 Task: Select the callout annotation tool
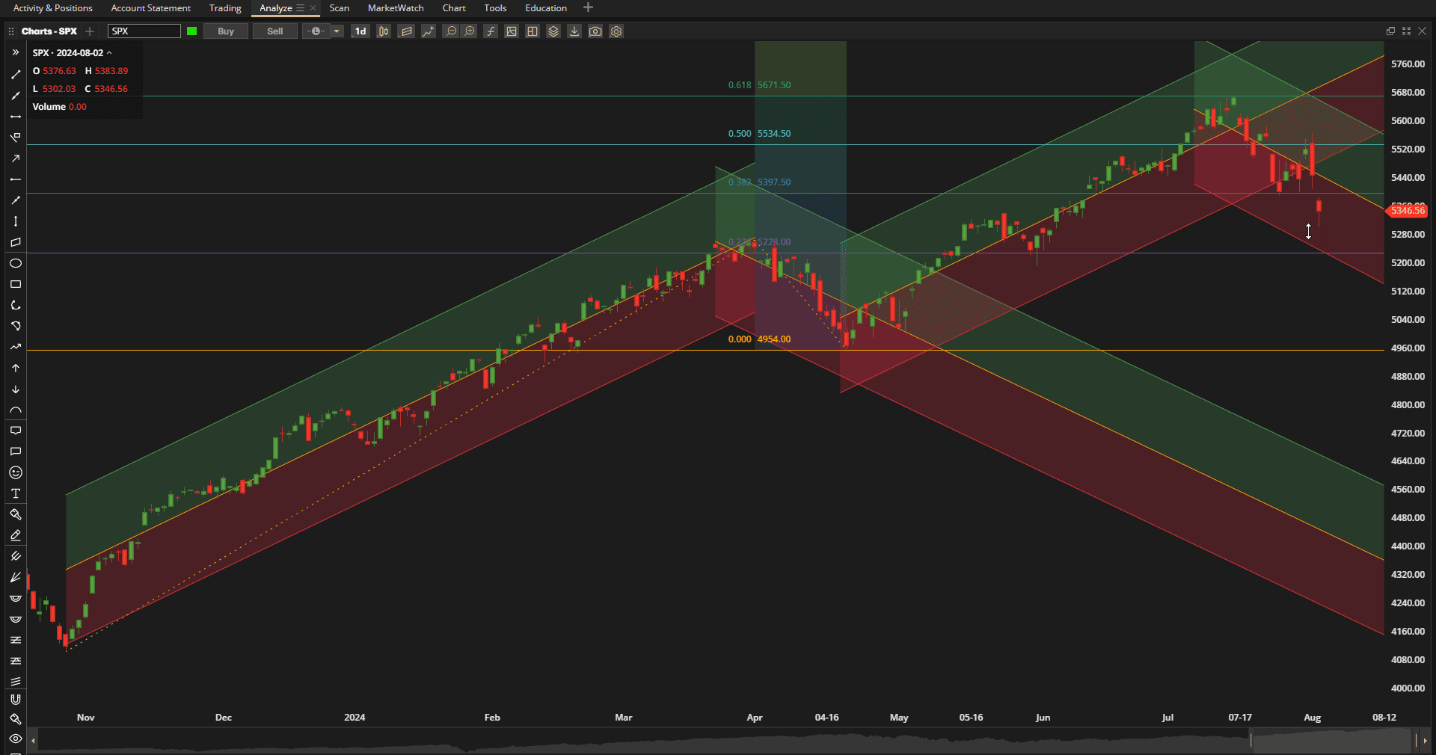click(15, 431)
